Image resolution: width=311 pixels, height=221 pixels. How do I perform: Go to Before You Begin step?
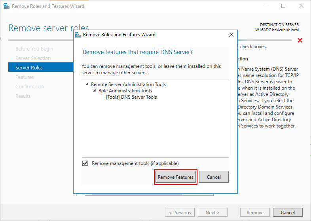point(34,49)
